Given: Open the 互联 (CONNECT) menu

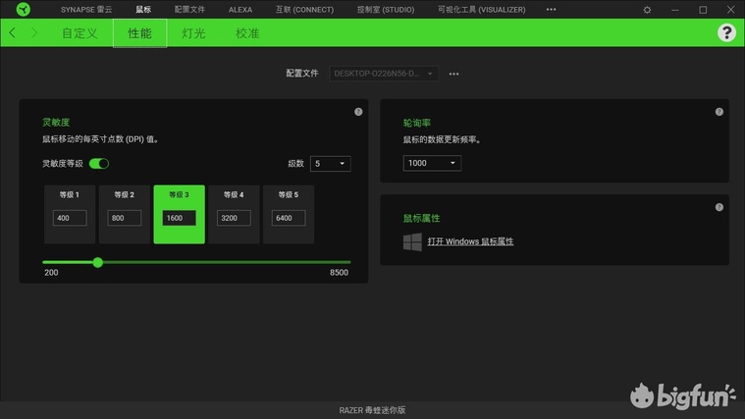Looking at the screenshot, I should 304,10.
